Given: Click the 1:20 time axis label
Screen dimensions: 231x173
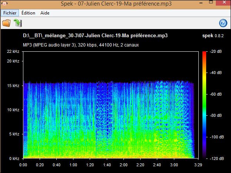Looking at the screenshot, I should pos(90,165).
